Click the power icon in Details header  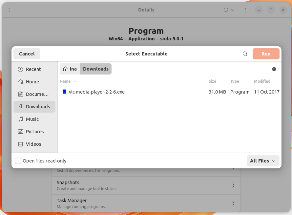(x=226, y=10)
